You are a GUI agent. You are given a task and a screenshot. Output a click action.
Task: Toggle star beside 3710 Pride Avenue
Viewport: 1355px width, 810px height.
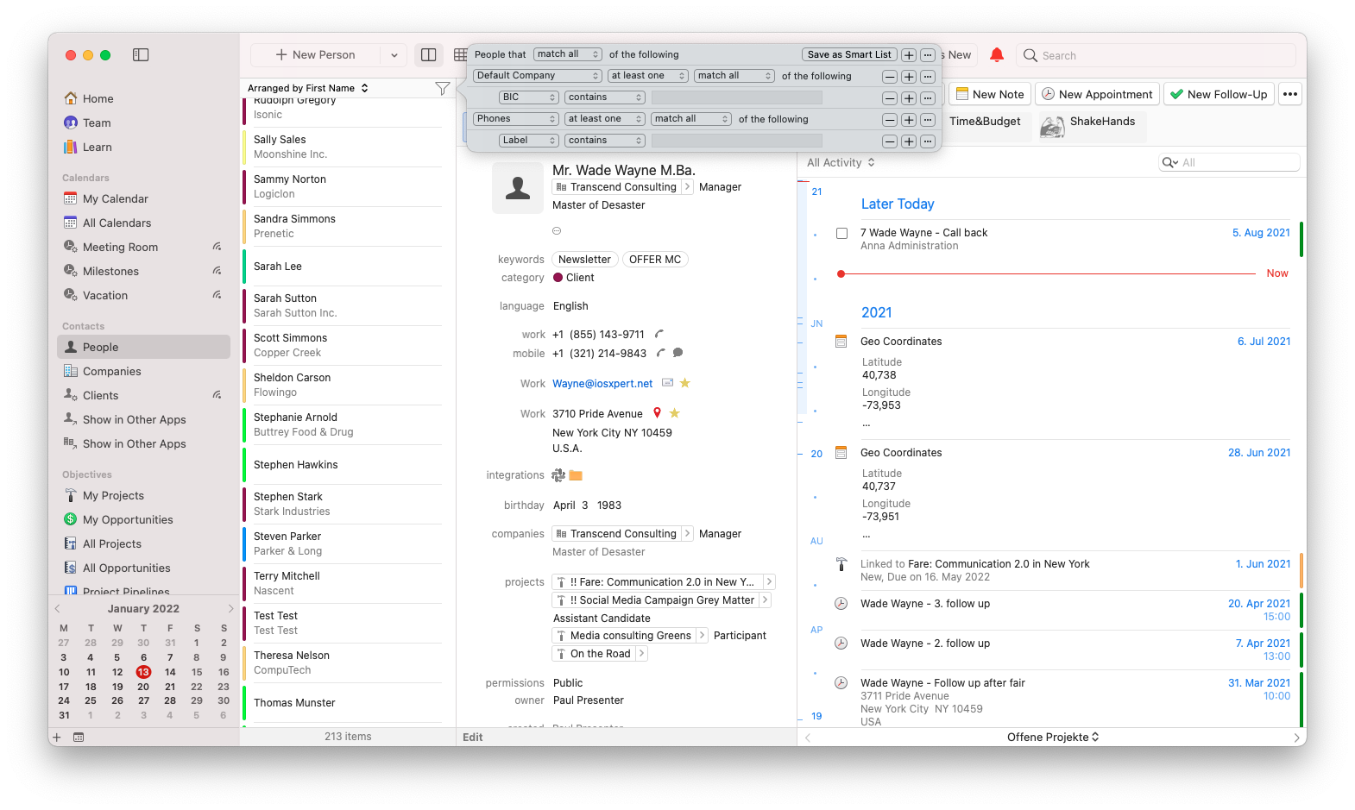(675, 413)
